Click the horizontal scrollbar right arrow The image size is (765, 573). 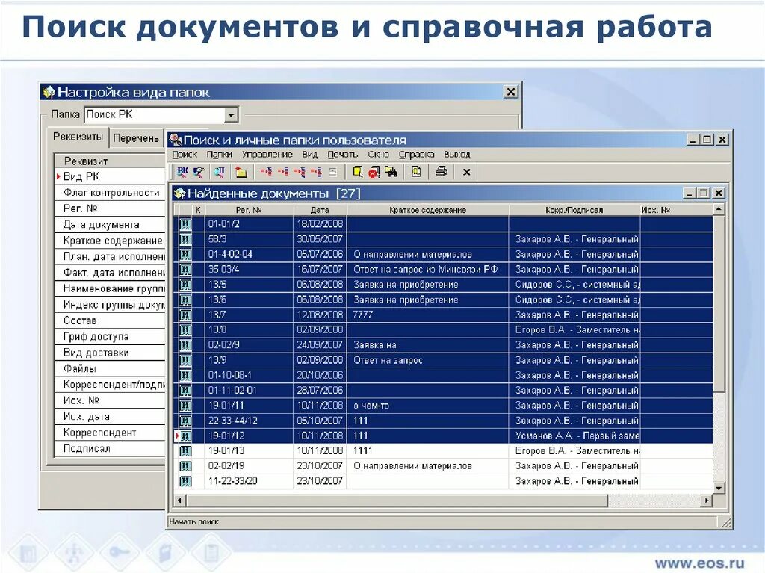(x=707, y=500)
